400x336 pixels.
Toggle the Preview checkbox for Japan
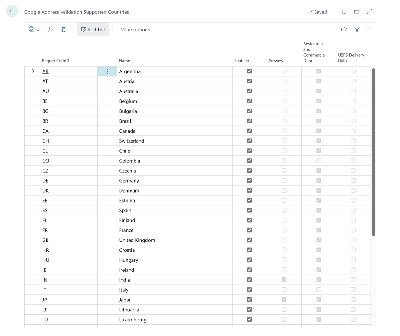point(284,300)
